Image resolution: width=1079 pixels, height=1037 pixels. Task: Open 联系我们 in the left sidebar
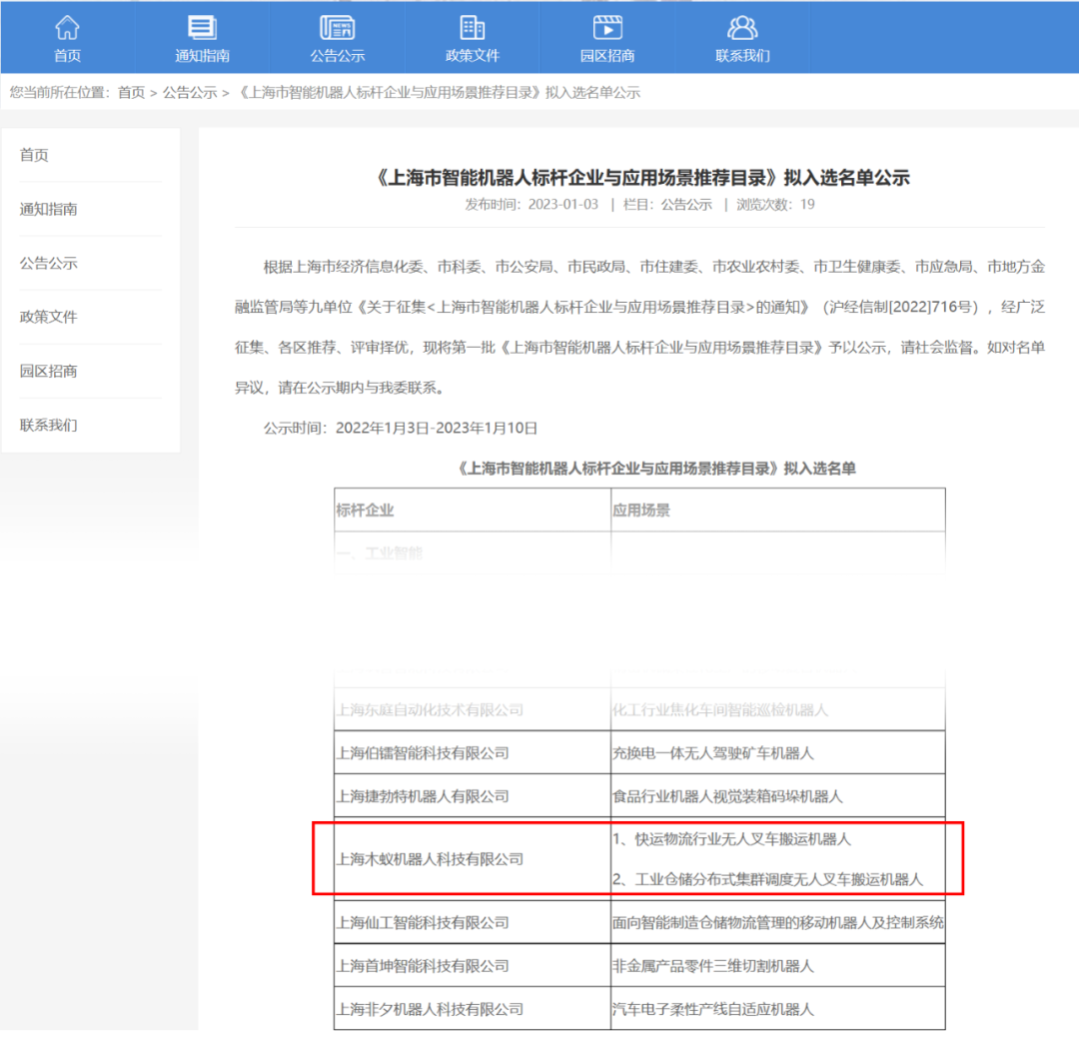[x=48, y=425]
